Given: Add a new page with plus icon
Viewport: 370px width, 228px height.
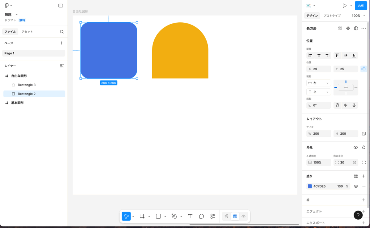Looking at the screenshot, I should [x=62, y=43].
